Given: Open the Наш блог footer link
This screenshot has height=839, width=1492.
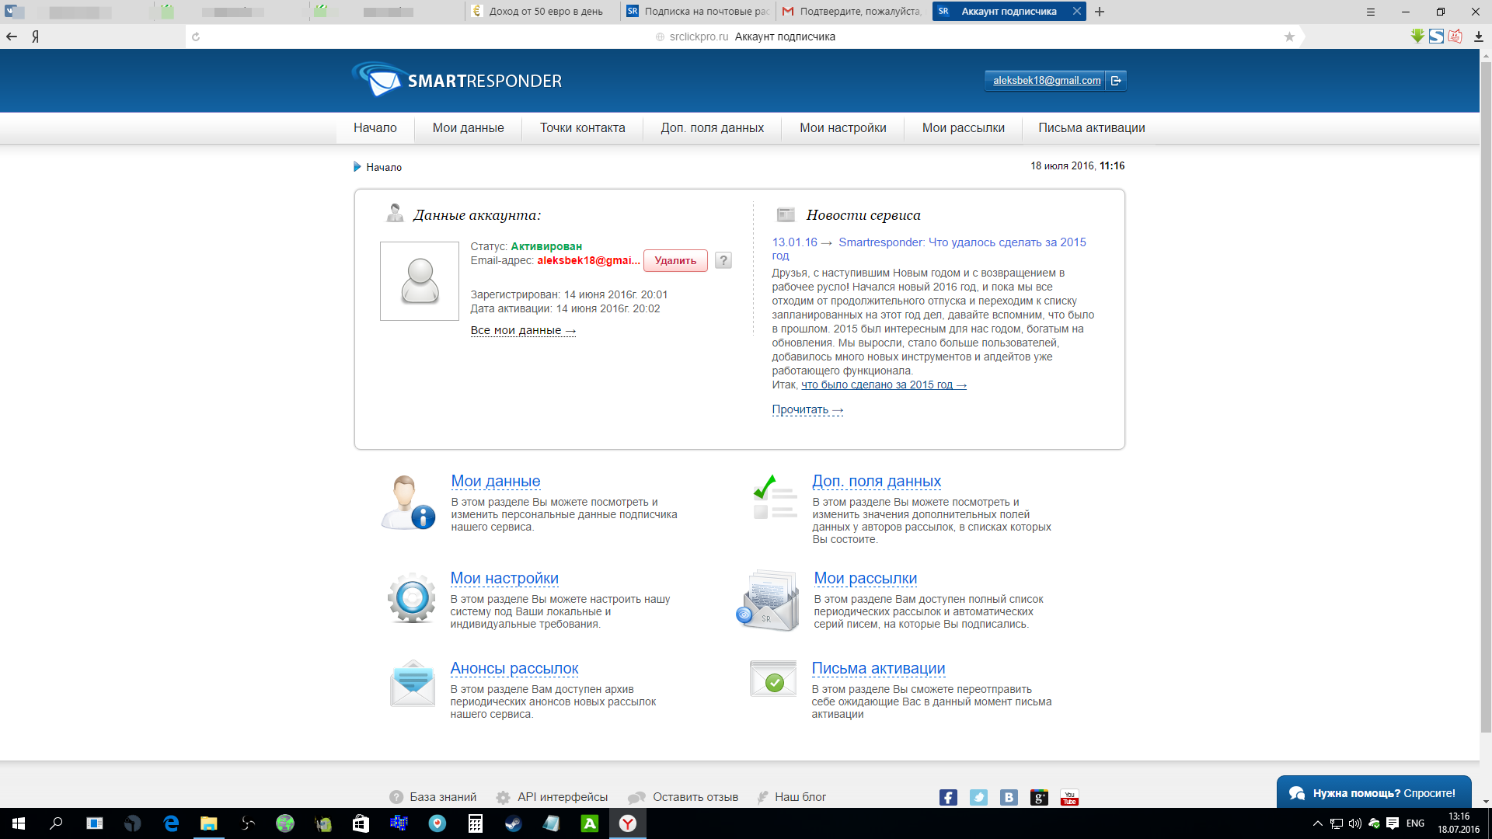Looking at the screenshot, I should click(x=800, y=797).
